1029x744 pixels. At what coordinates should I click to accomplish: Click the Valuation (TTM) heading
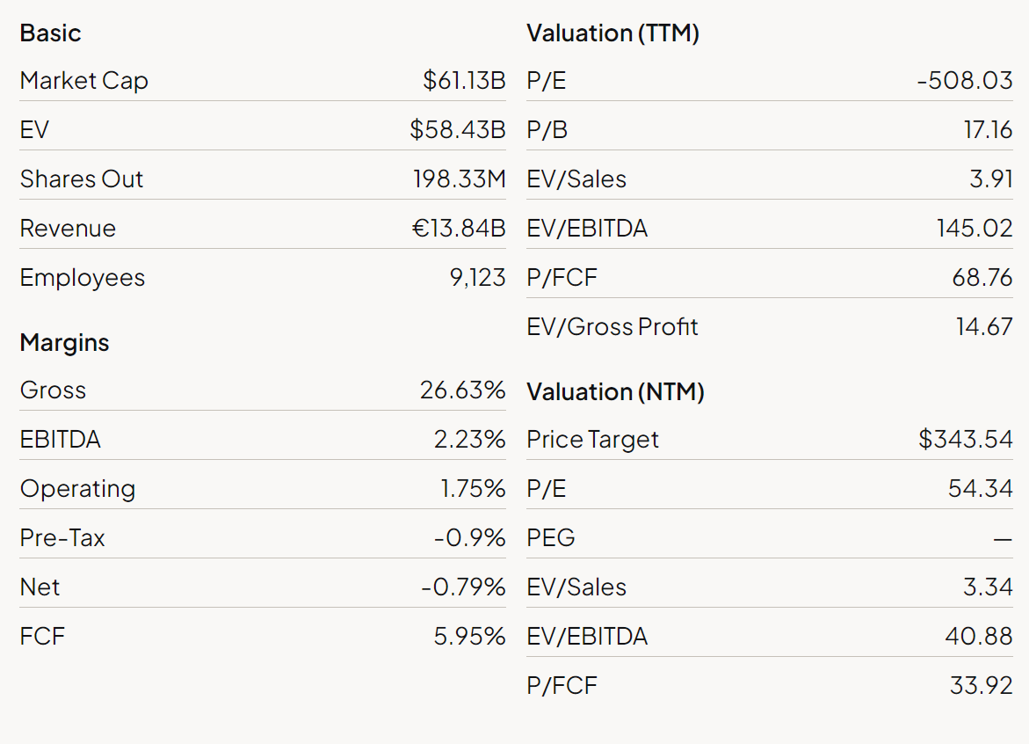click(x=612, y=33)
